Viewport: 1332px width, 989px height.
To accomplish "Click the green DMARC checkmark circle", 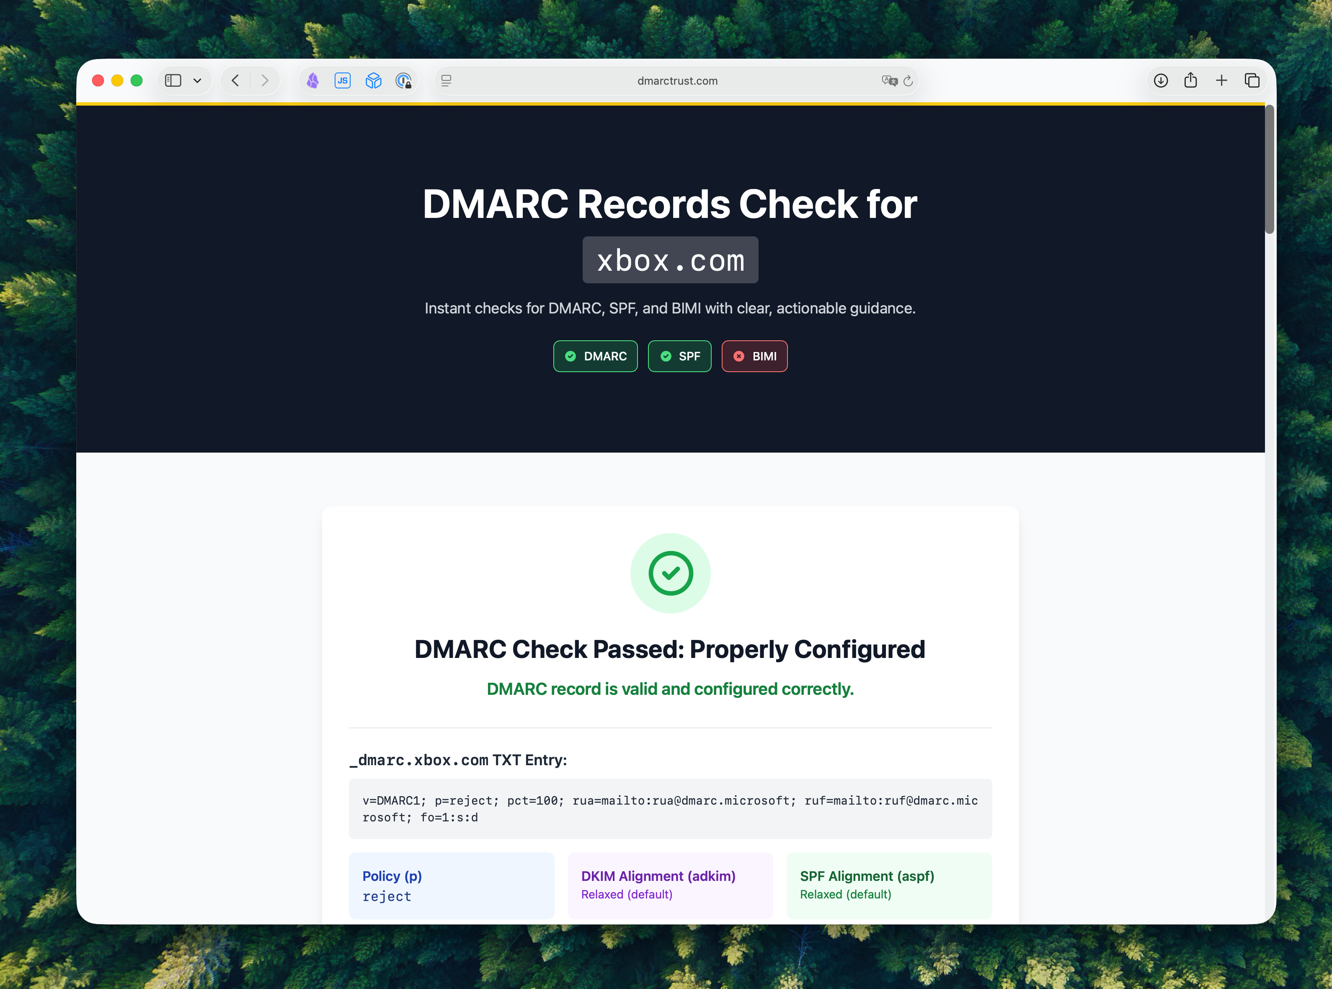I will point(670,573).
